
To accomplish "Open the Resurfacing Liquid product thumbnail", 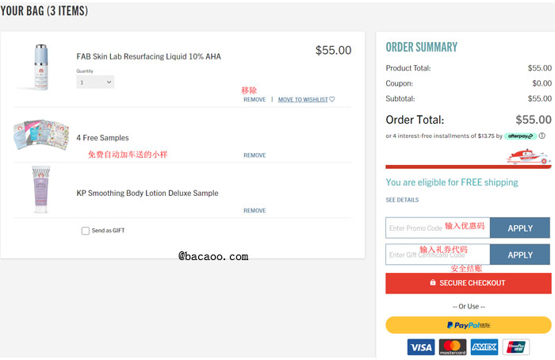I will tap(40, 67).
